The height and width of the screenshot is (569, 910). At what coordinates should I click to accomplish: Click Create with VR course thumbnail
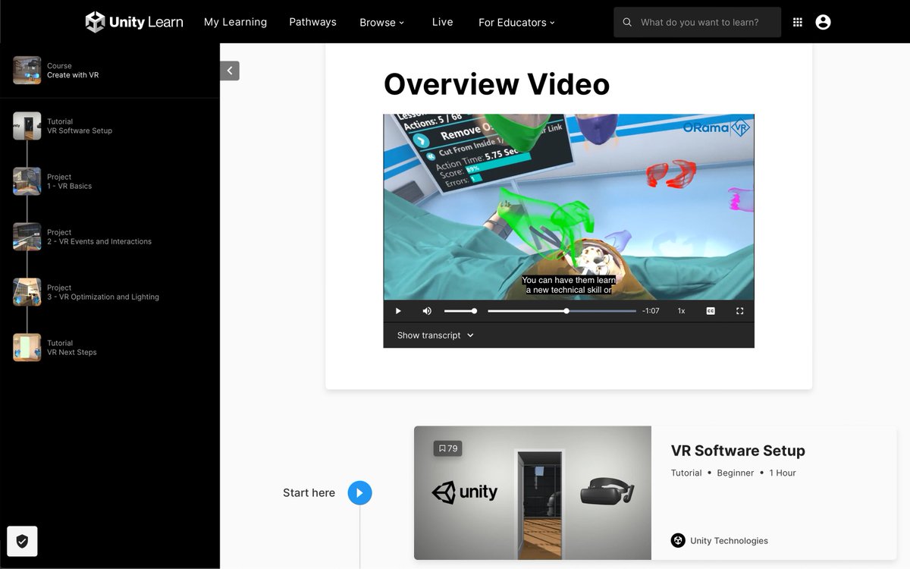tap(27, 71)
